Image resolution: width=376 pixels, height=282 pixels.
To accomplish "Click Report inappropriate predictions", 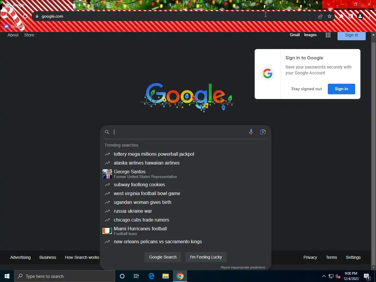I will pyautogui.click(x=243, y=267).
